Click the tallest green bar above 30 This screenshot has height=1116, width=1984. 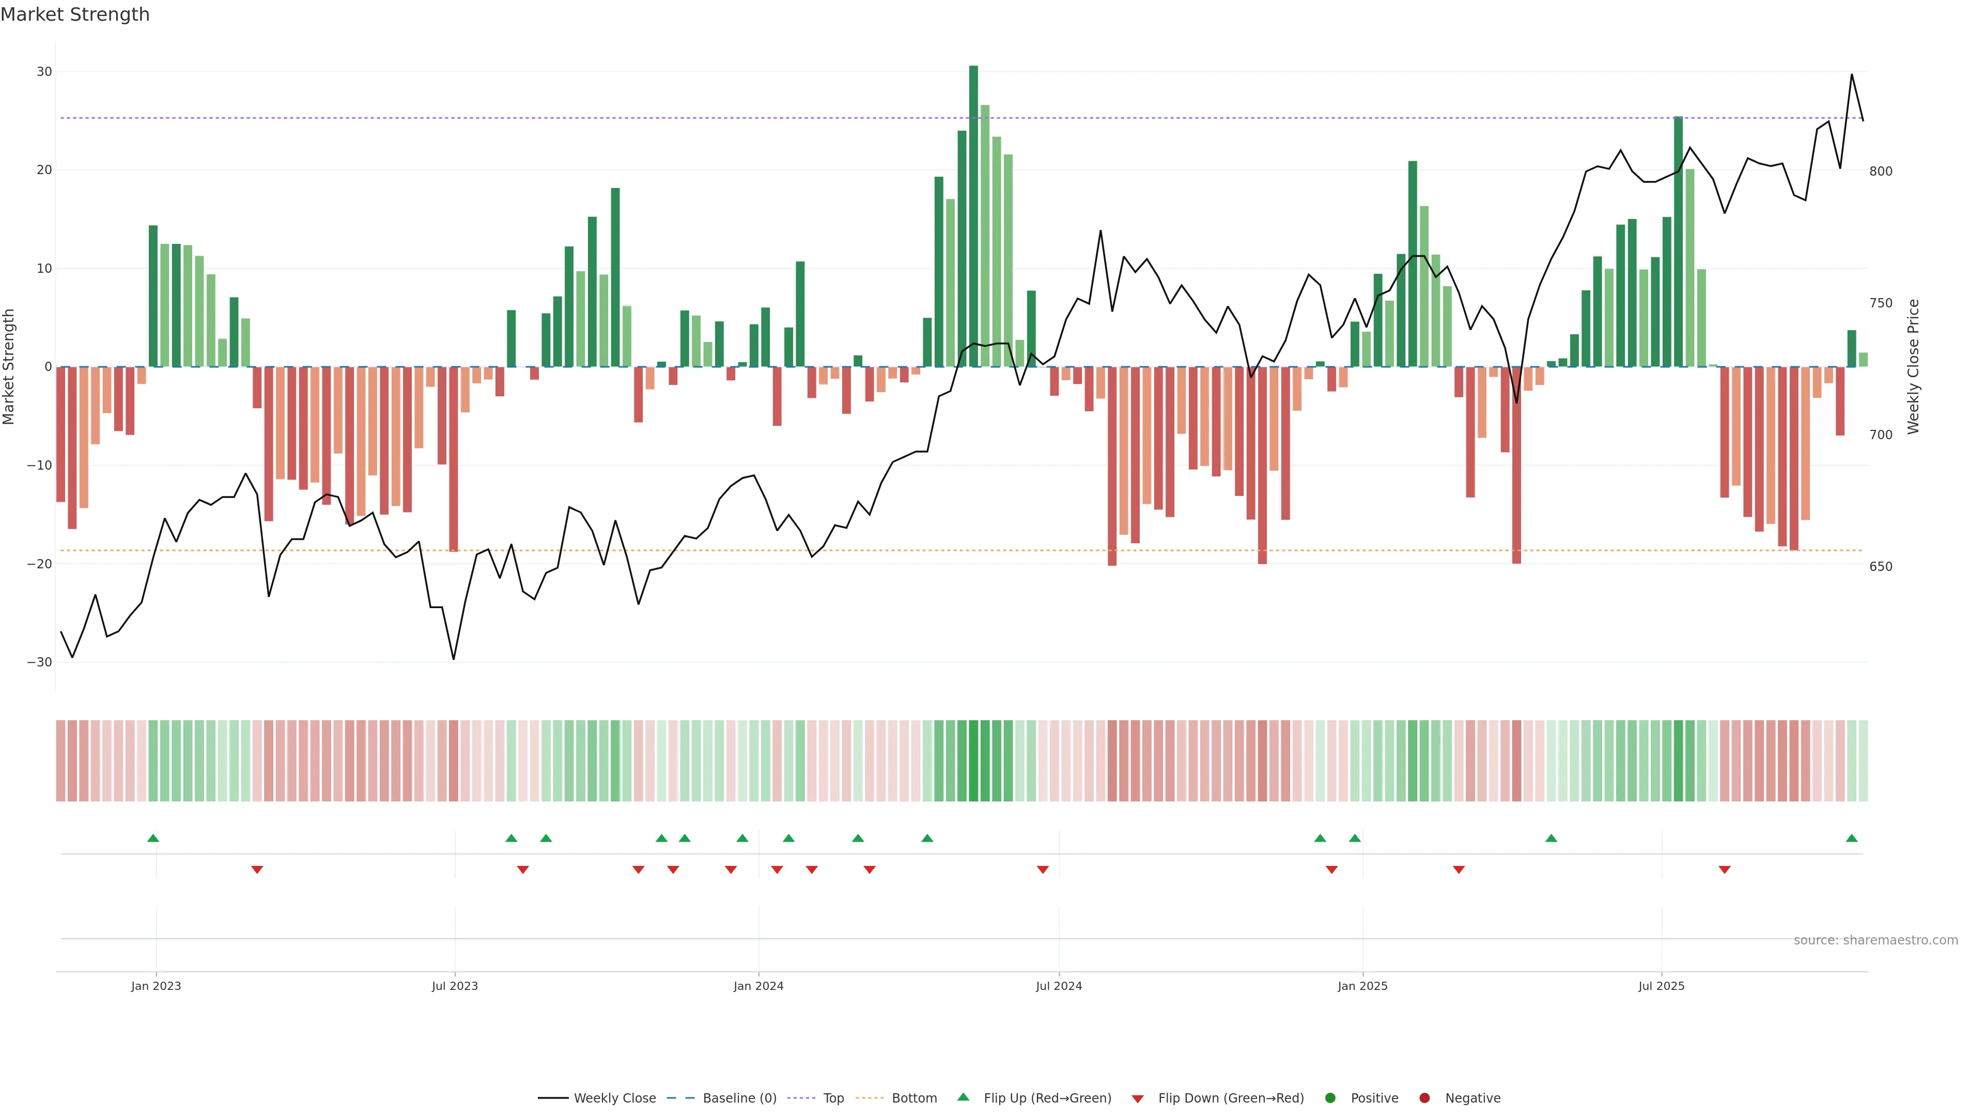click(973, 215)
